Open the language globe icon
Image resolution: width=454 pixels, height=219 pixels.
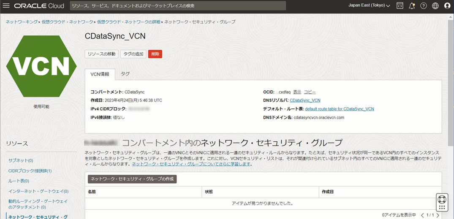pos(435,6)
